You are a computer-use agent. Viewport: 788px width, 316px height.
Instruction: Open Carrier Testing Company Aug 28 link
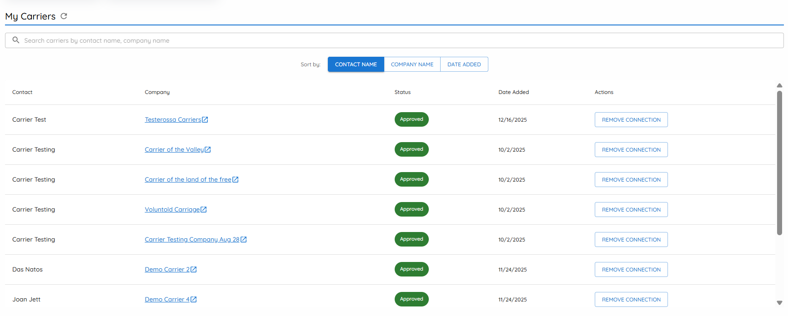click(x=192, y=240)
